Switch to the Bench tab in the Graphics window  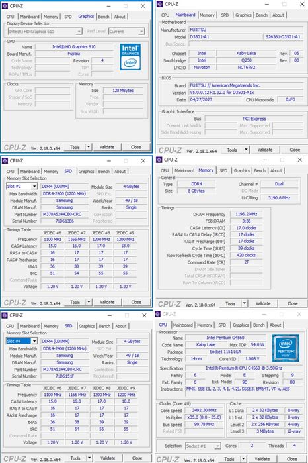tap(104, 17)
